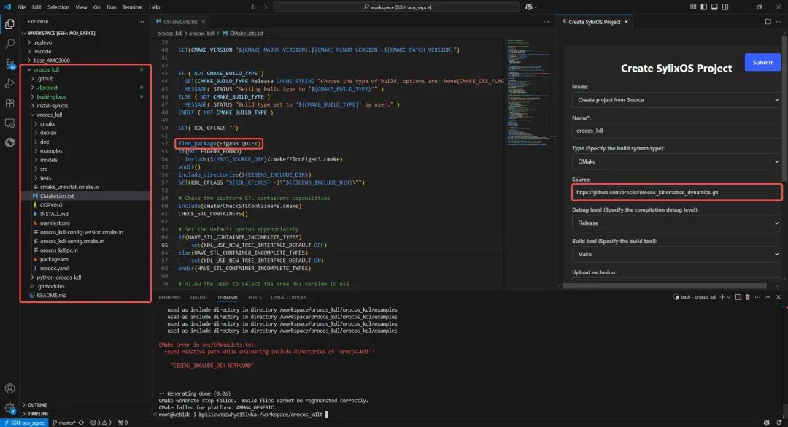Collapse the WORKSPACE [SSH: ACU_SAPCE] section
This screenshot has height=427, width=788.
click(61, 33)
